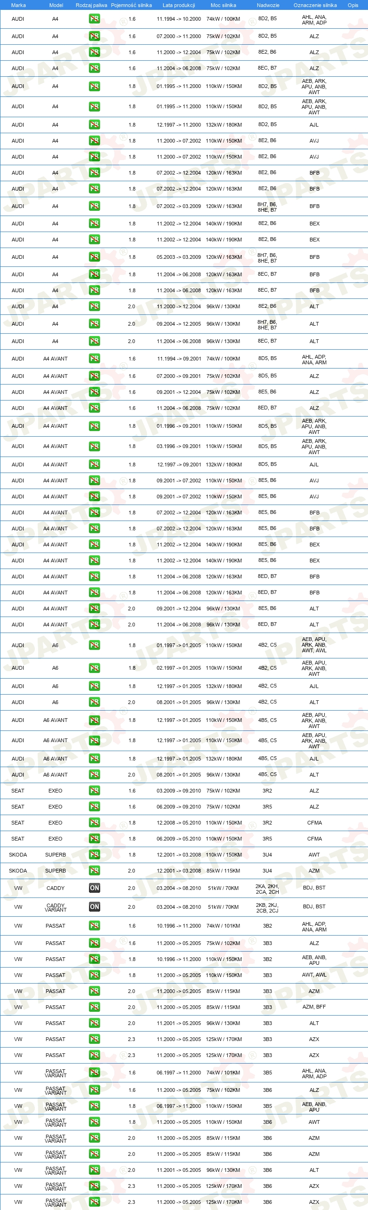
Task: Select 'AEB, ANB, APU' in Passat Variant 3B5 row
Action: pyautogui.click(x=314, y=1107)
